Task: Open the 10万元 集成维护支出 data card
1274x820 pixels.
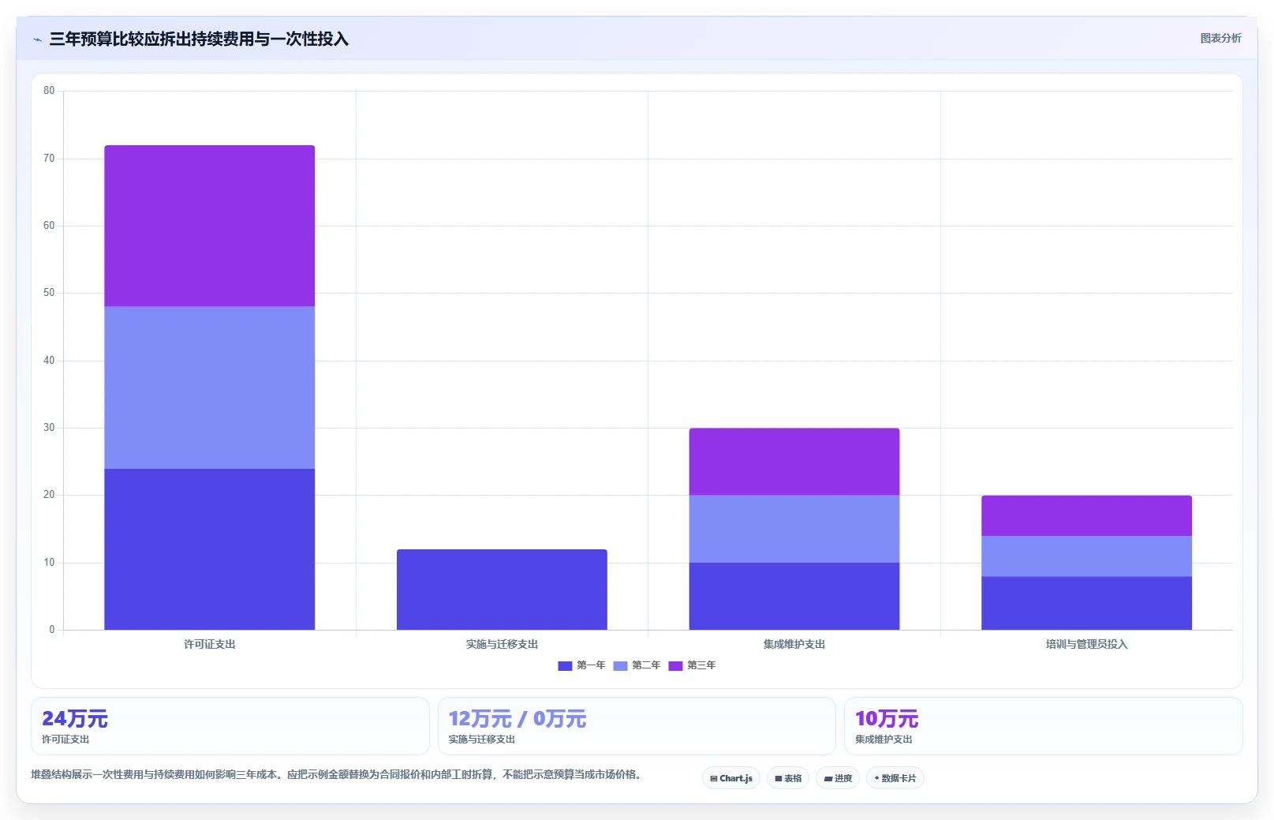Action: [1043, 726]
